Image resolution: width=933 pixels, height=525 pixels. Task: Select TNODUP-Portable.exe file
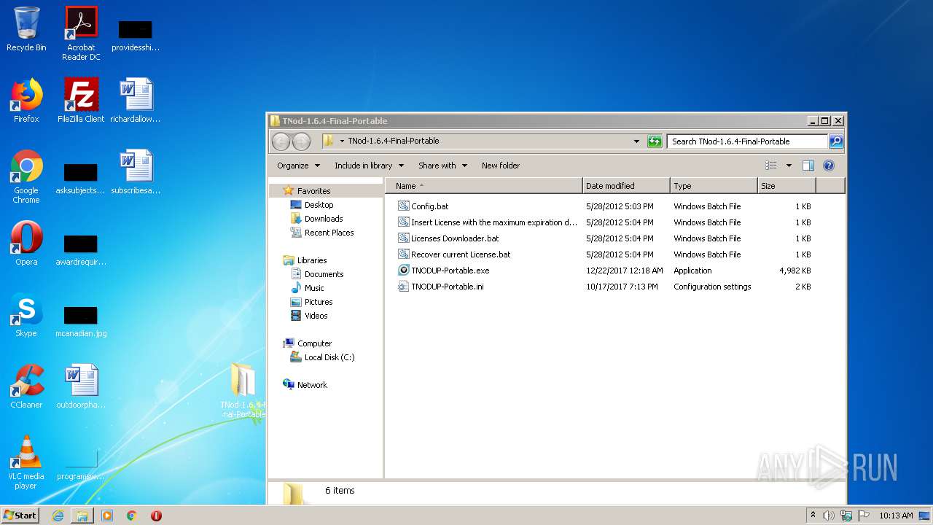[x=450, y=271]
